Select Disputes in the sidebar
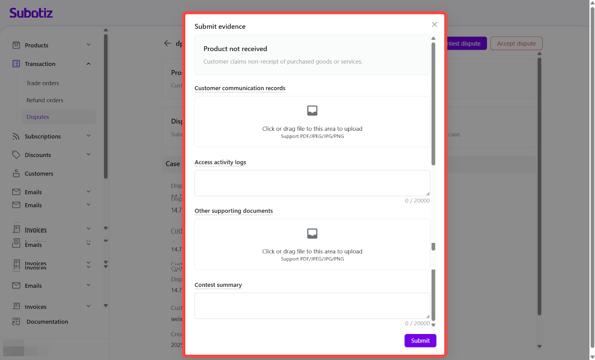The height and width of the screenshot is (360, 595). click(38, 117)
